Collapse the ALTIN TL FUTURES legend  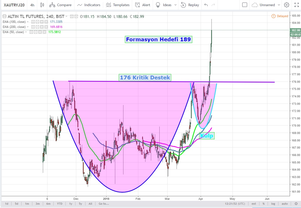pyautogui.click(x=4, y=16)
